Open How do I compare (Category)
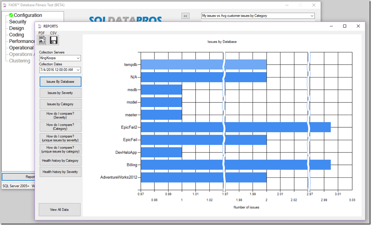This screenshot has width=371, height=225. (60, 127)
